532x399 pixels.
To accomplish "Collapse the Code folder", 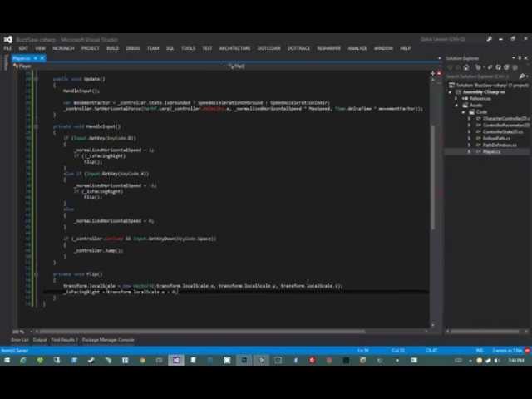I will click(463, 111).
